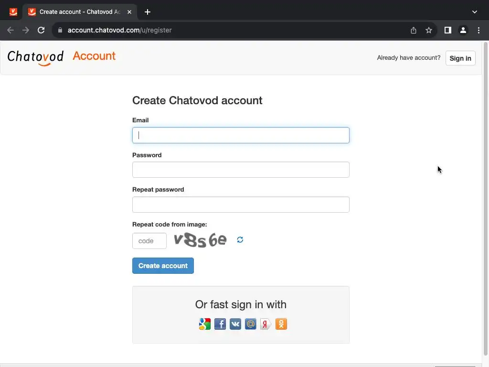Click the Sign in button

point(460,58)
